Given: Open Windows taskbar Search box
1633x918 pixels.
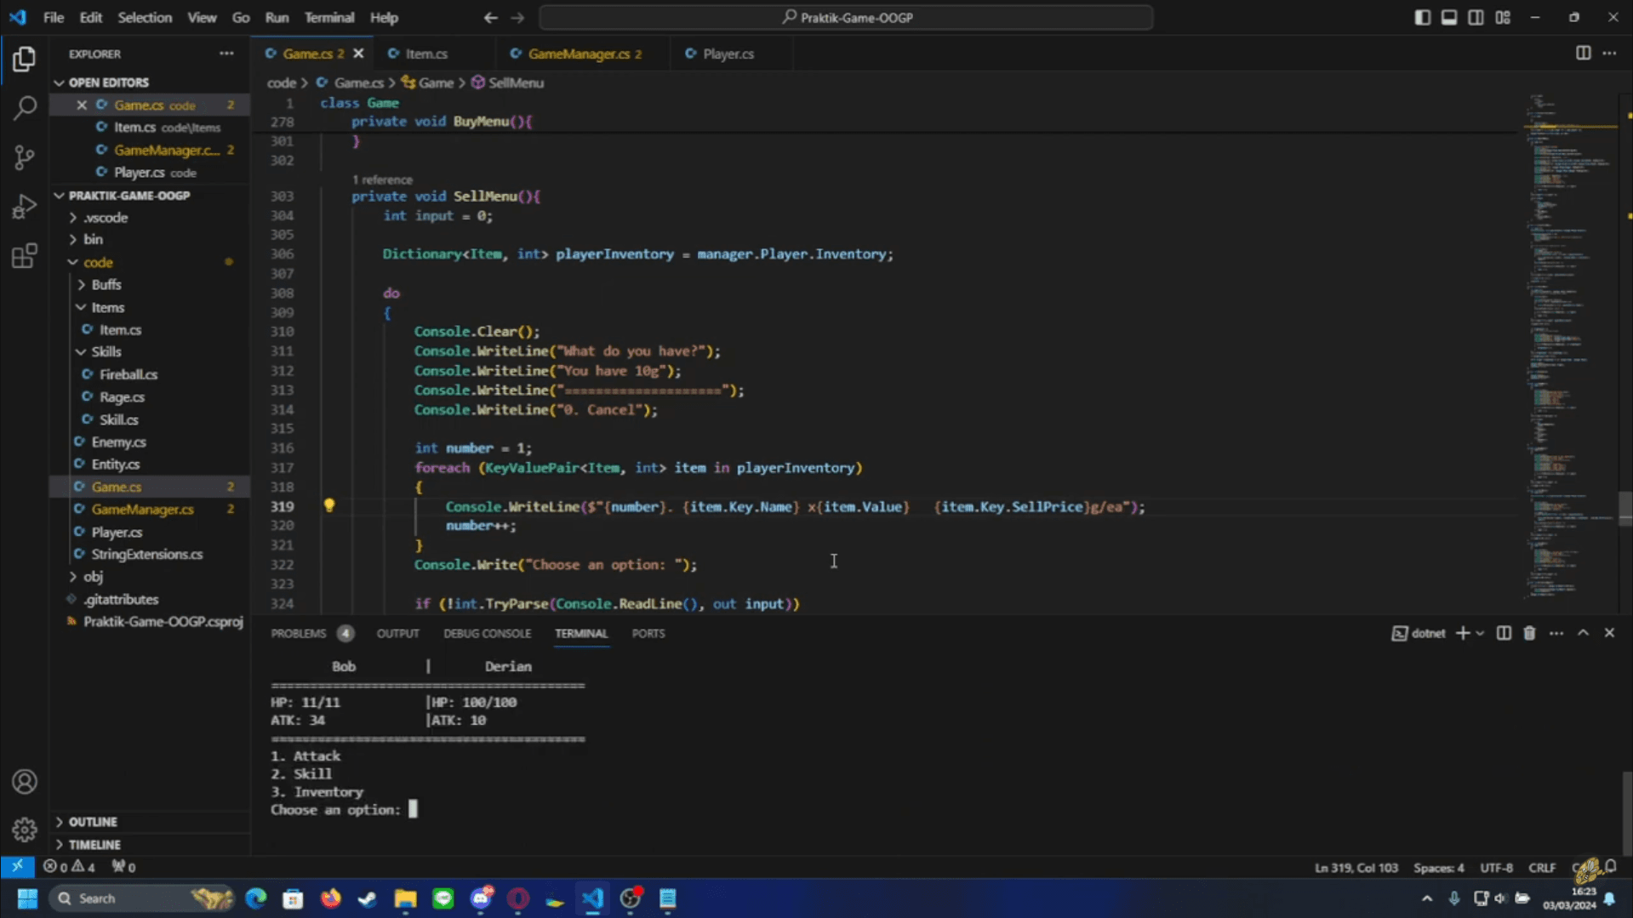Looking at the screenshot, I should (x=141, y=898).
